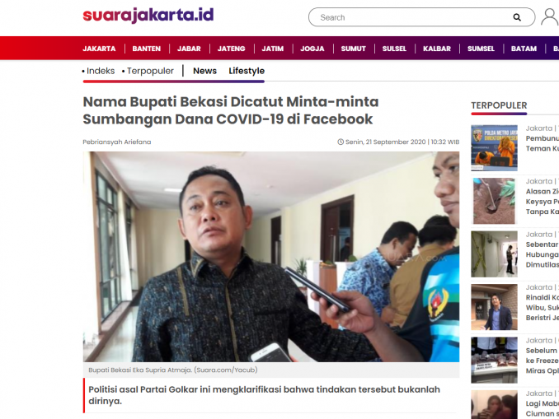This screenshot has width=559, height=419.
Task: Open the Indeks link
Action: tap(101, 71)
